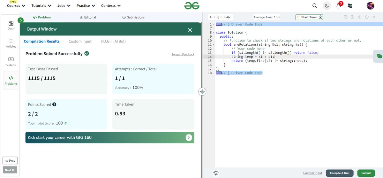Click Compile & Run button
Image resolution: width=383 pixels, height=178 pixels.
coord(340,173)
